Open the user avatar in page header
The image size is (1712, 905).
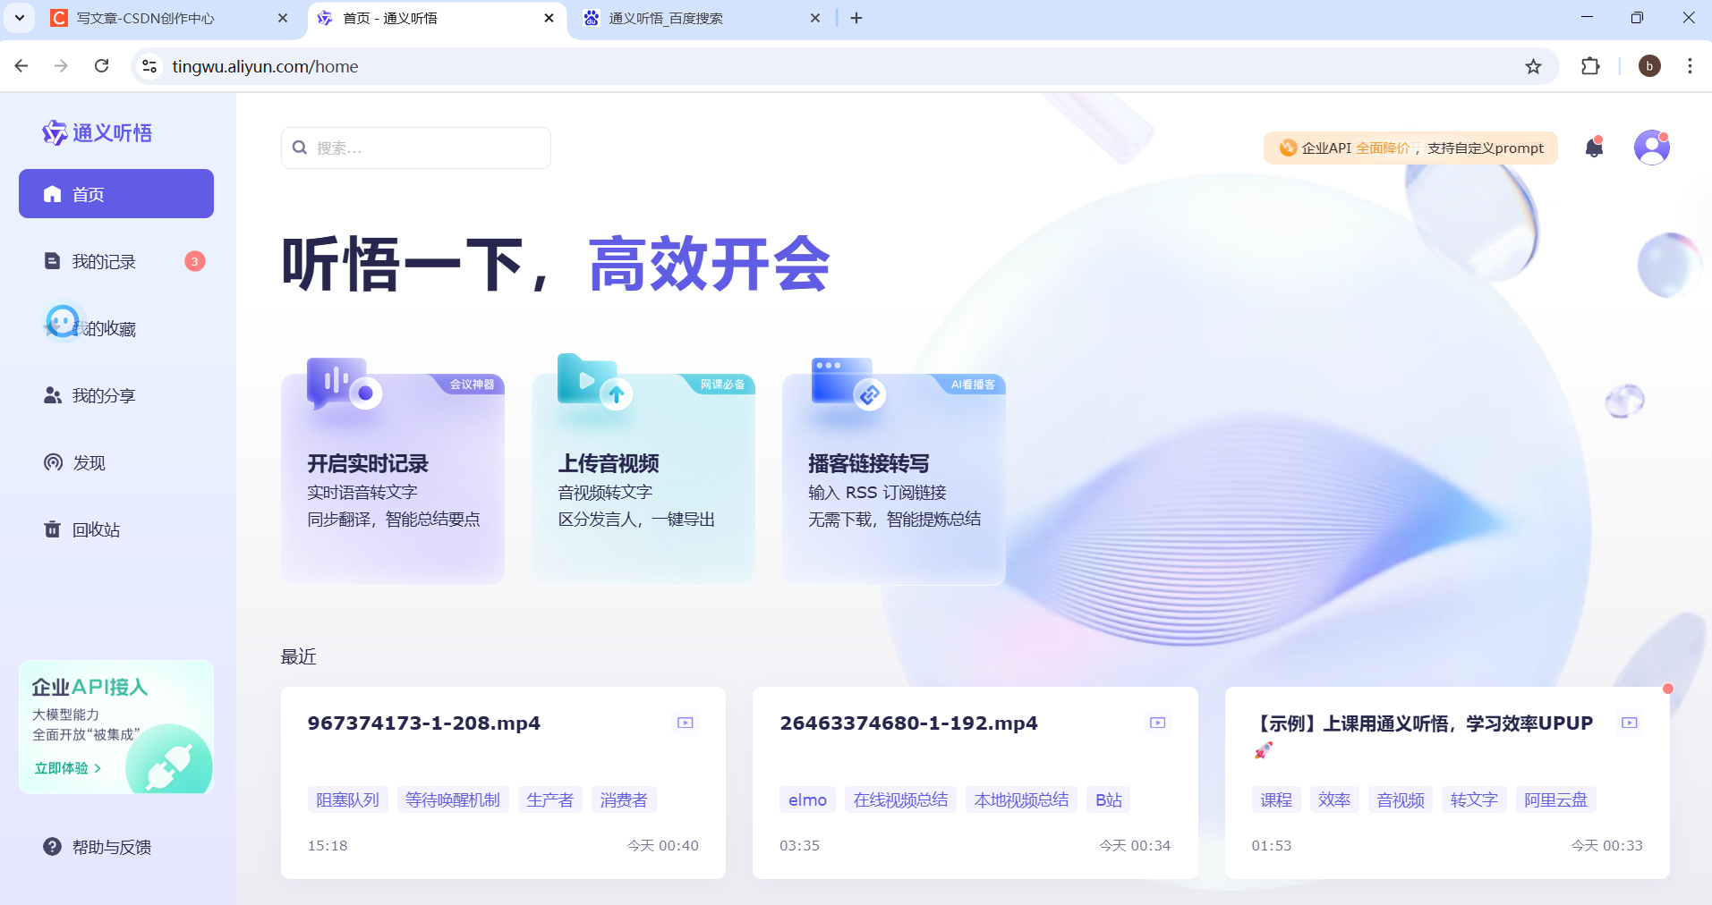1651,148
